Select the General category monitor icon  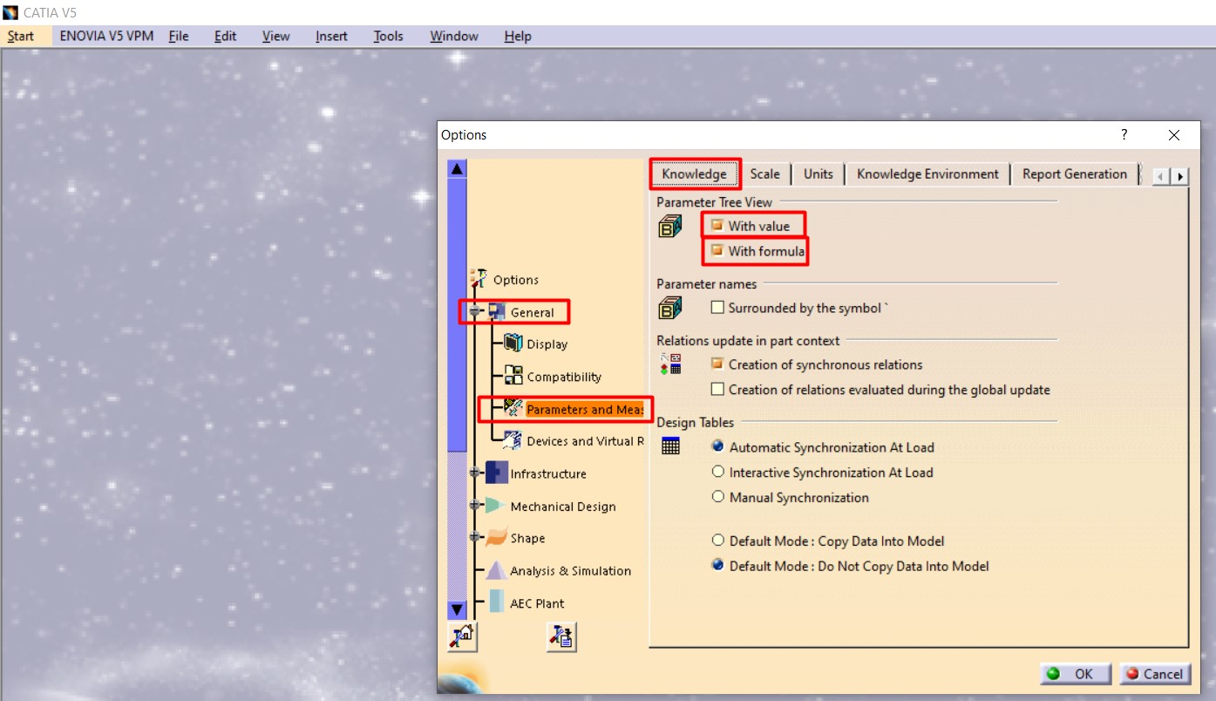tap(497, 312)
